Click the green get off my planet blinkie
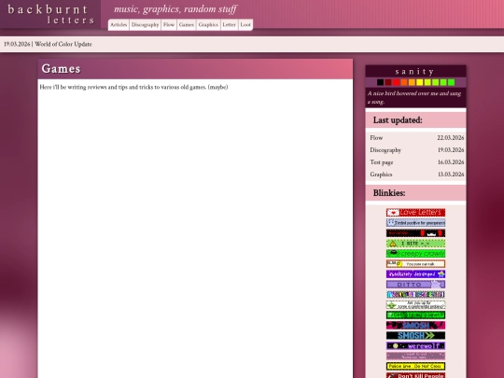This screenshot has width=504, height=378. 415,315
